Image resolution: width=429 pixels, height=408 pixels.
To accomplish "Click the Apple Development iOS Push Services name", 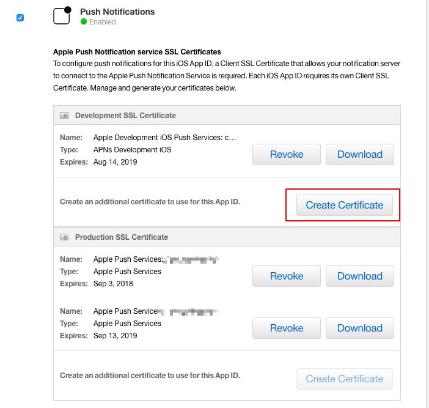I will [x=164, y=138].
